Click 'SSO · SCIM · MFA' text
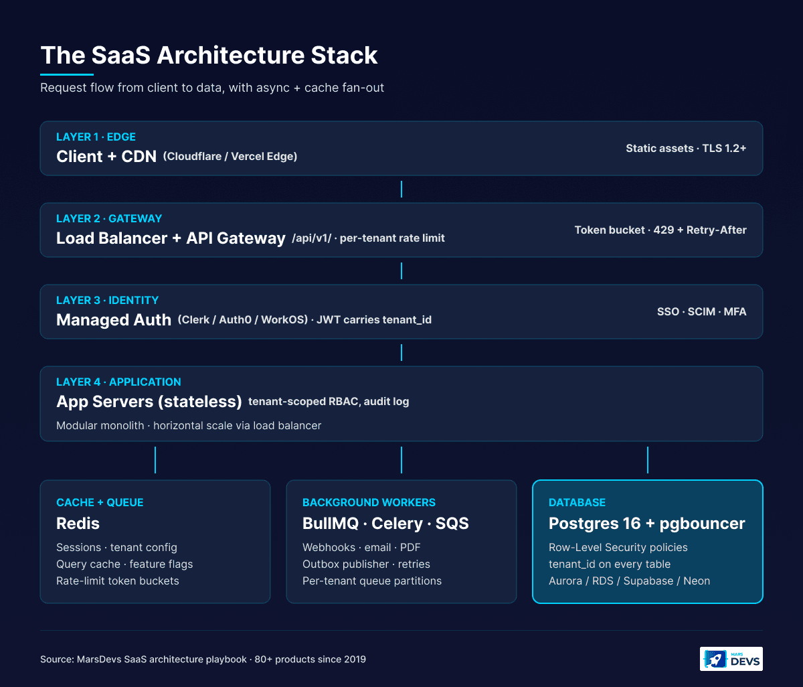803x687 pixels. 702,311
